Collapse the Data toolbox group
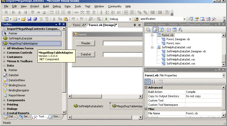Screen dimensions: 227x126 pyautogui.click(x=4, y=66)
